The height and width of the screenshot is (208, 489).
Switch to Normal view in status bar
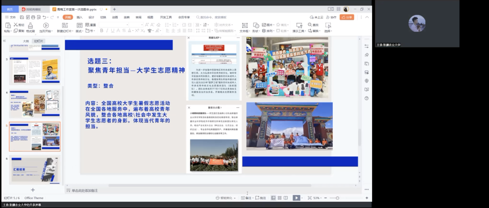tap(273, 198)
